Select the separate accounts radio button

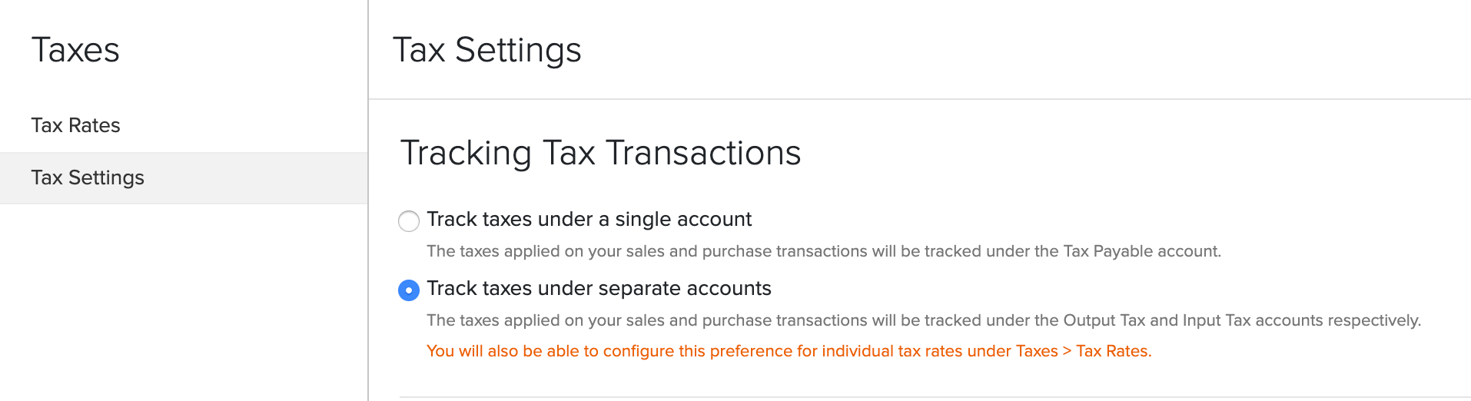pyautogui.click(x=409, y=290)
